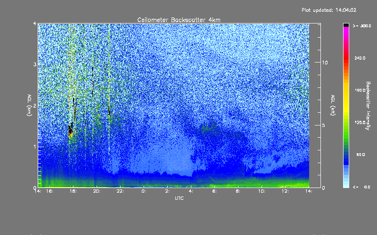Click the '<= 0.0' colorbar minimum label

coord(361,187)
